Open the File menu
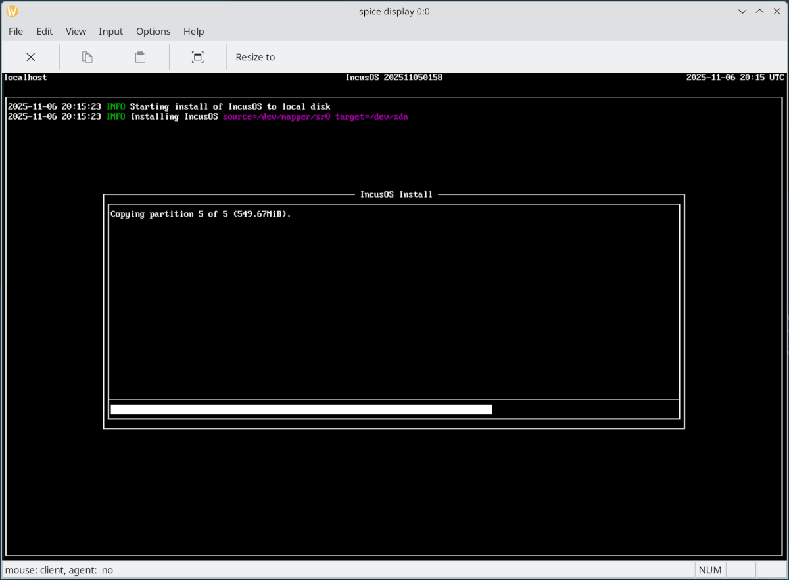789x580 pixels. pyautogui.click(x=15, y=31)
